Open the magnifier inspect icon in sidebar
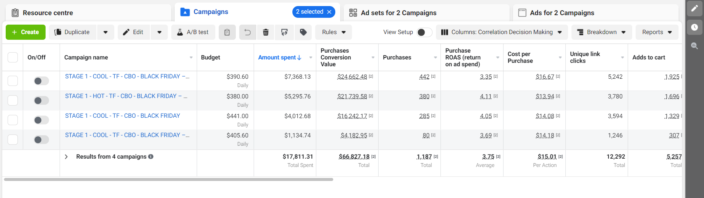This screenshot has height=198, width=704. tap(695, 46)
